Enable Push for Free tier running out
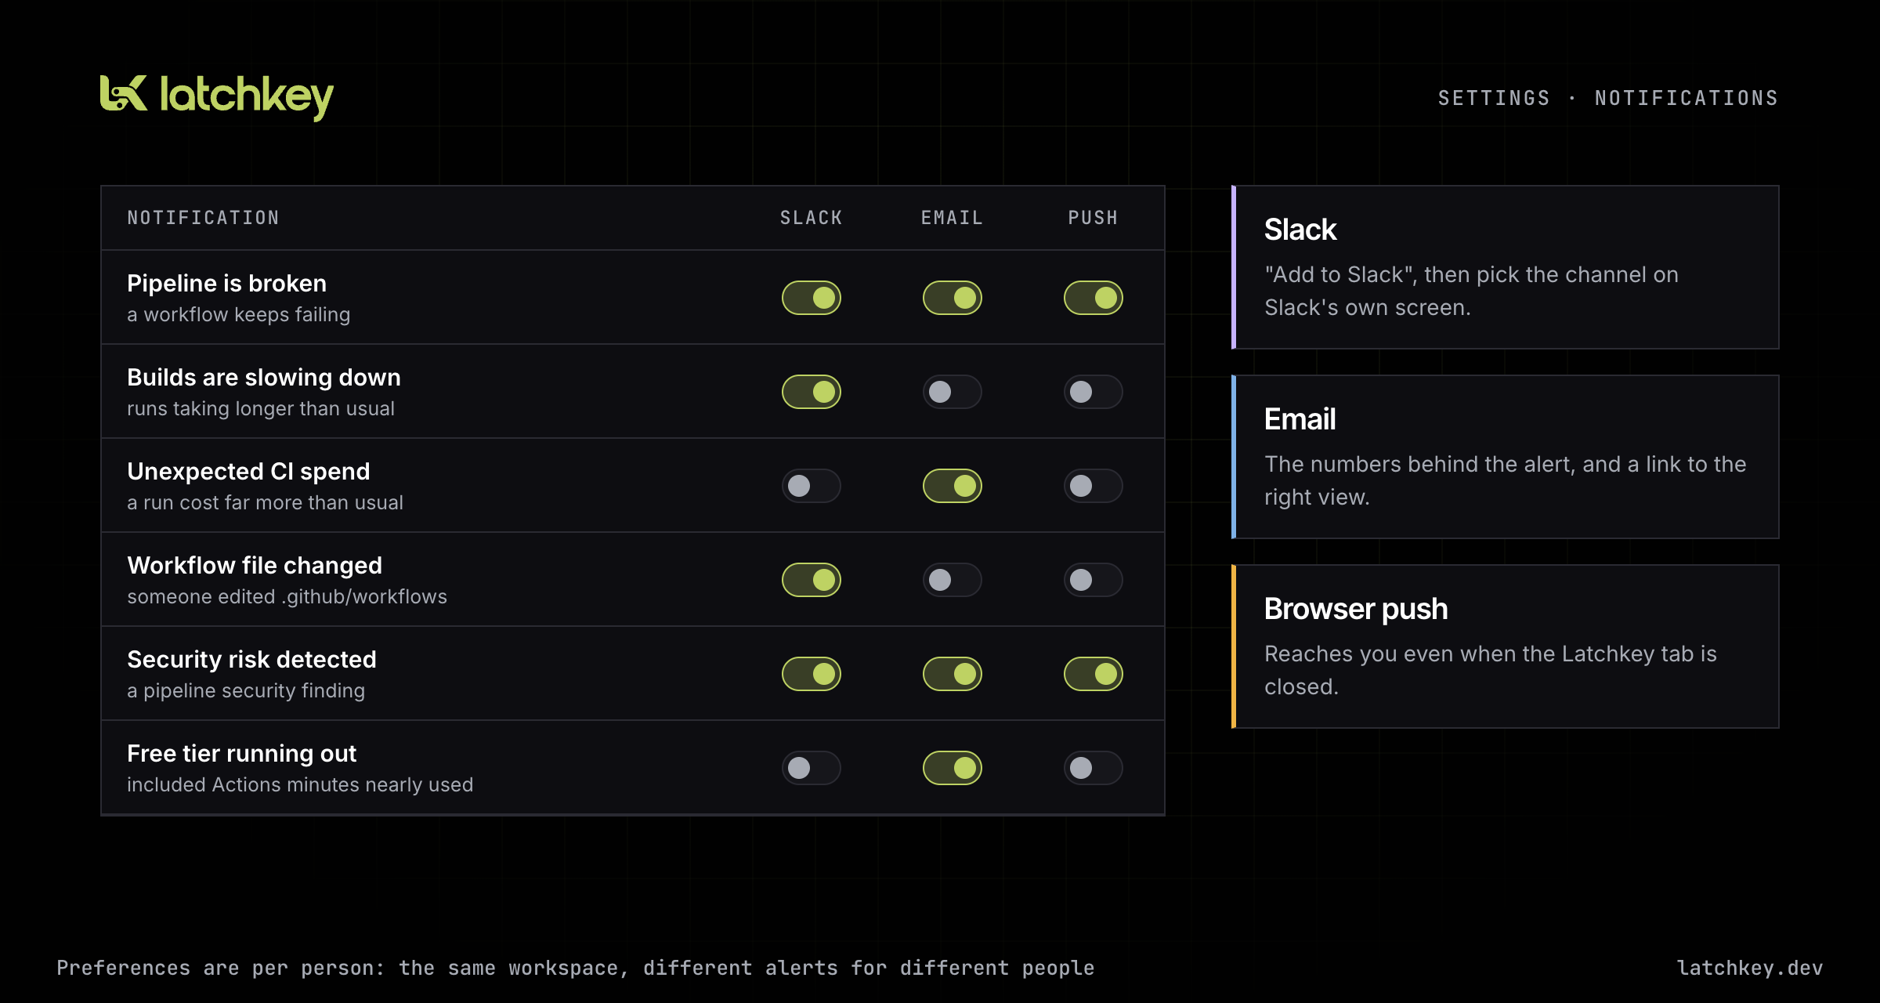The image size is (1880, 1003). click(1094, 768)
